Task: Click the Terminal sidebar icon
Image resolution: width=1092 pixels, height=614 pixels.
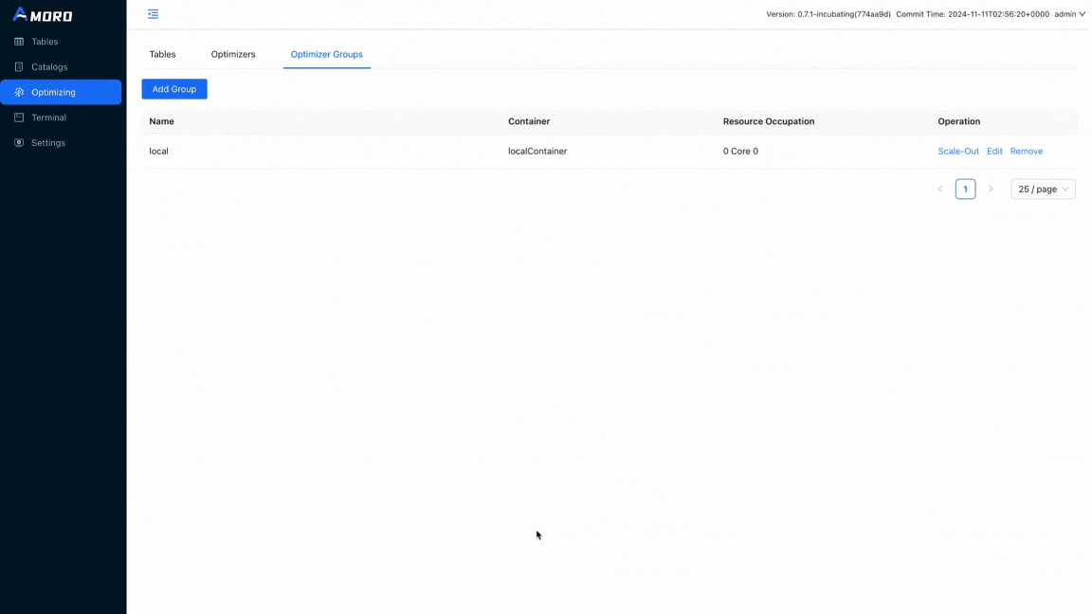Action: (x=19, y=117)
